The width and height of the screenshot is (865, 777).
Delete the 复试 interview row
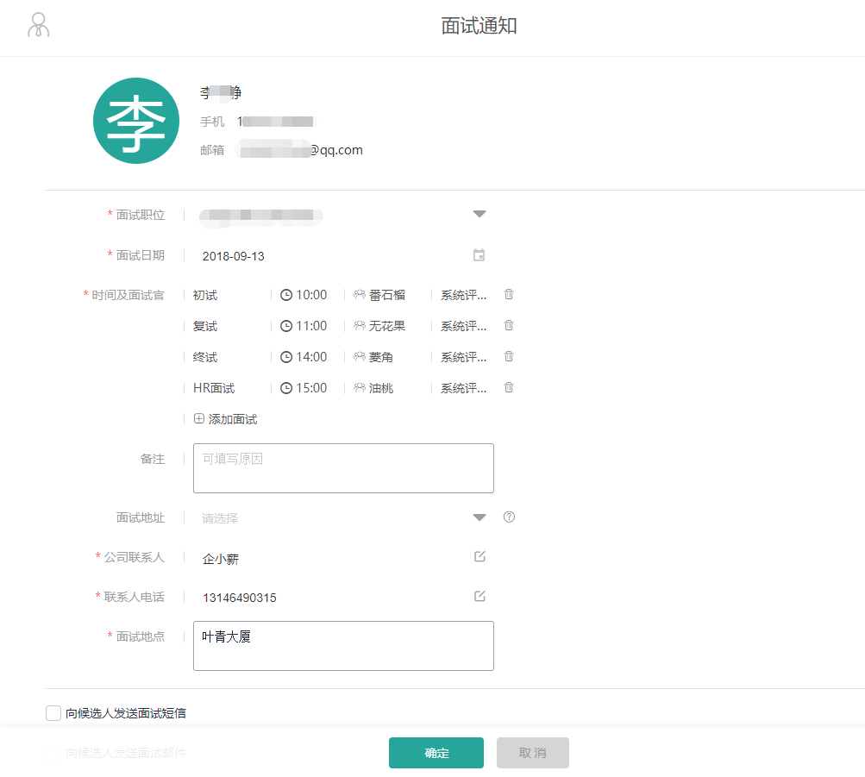509,325
